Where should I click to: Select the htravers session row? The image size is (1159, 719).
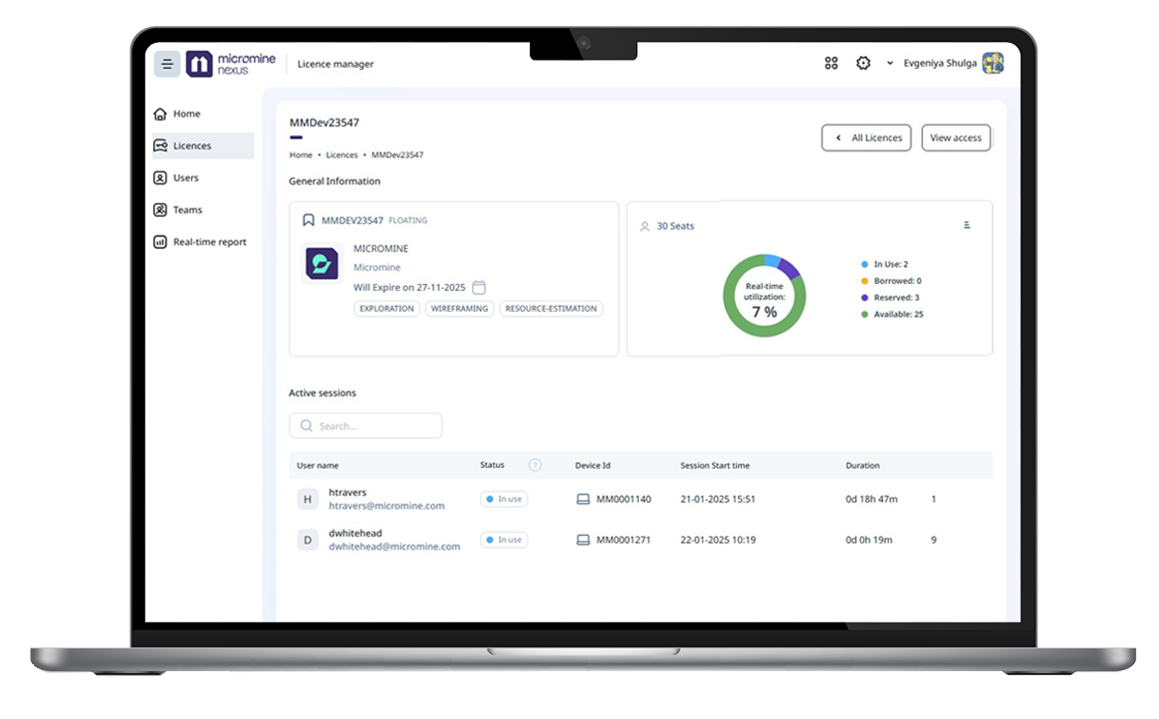637,499
